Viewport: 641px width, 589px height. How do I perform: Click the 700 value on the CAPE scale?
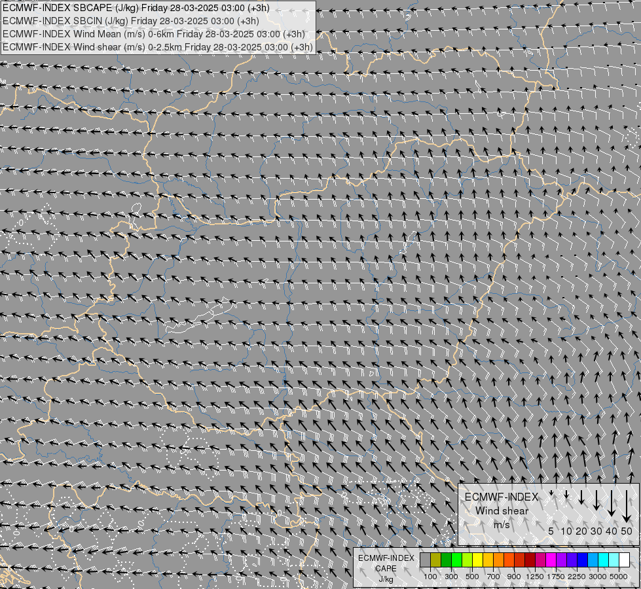[x=494, y=577]
